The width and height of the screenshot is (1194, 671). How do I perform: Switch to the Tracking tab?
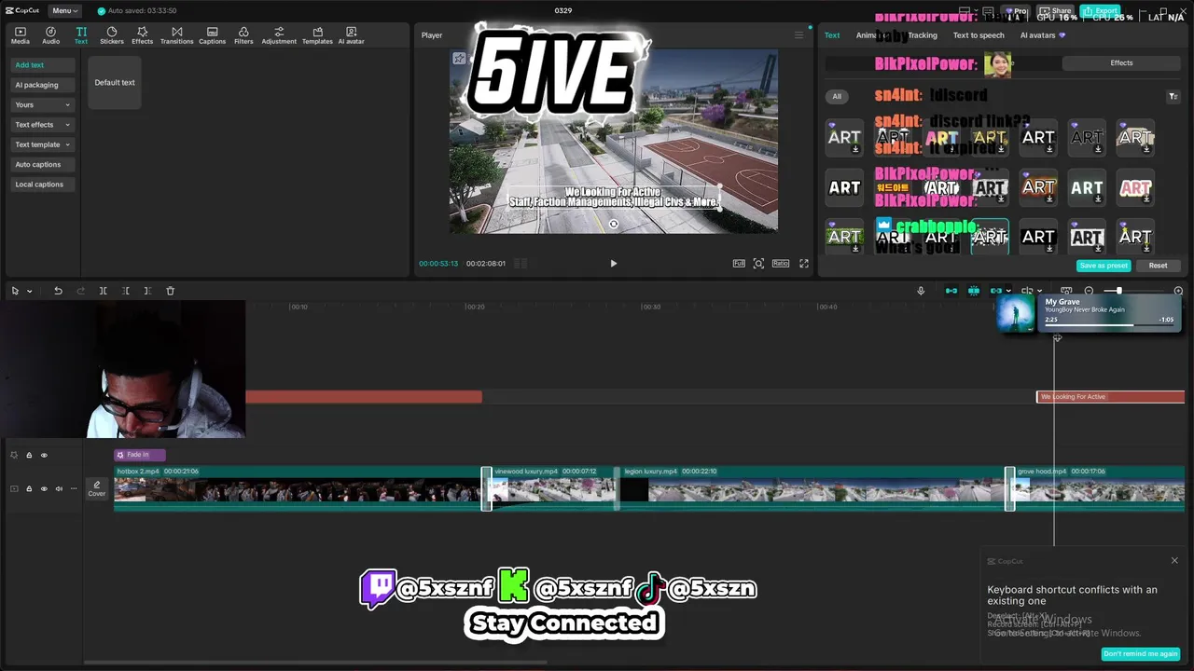click(922, 35)
